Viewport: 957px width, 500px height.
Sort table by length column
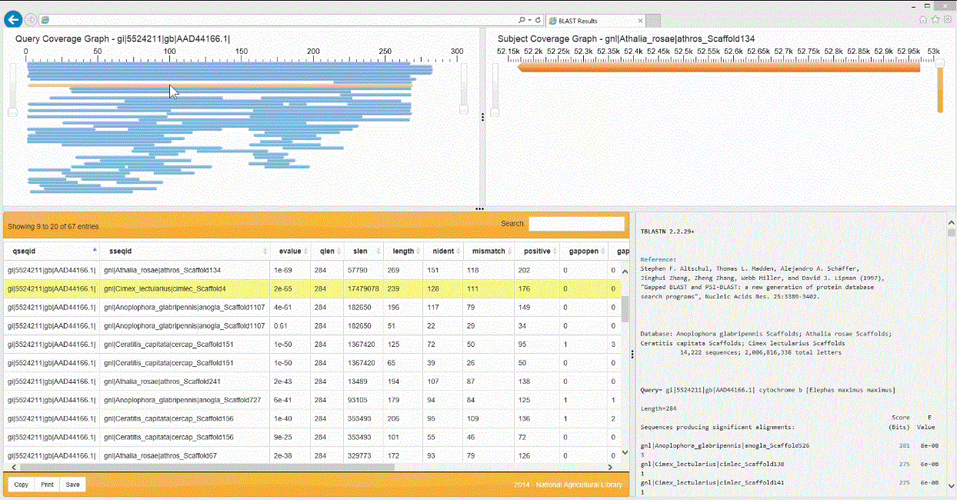coord(403,251)
